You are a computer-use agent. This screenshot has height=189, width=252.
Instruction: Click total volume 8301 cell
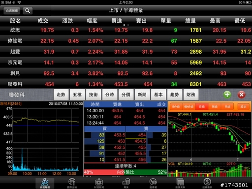coord(195,84)
